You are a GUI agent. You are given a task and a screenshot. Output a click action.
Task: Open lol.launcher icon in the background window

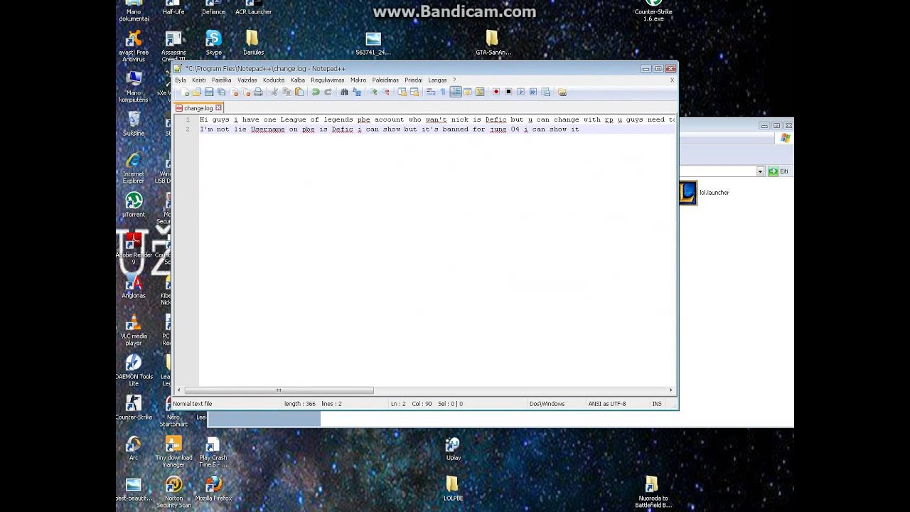coord(688,193)
